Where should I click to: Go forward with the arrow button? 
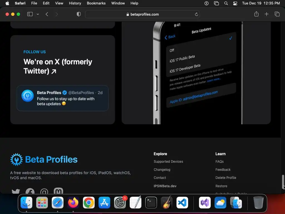point(56,14)
